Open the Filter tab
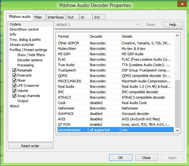The width and height of the screenshot is (189, 166). (39, 17)
